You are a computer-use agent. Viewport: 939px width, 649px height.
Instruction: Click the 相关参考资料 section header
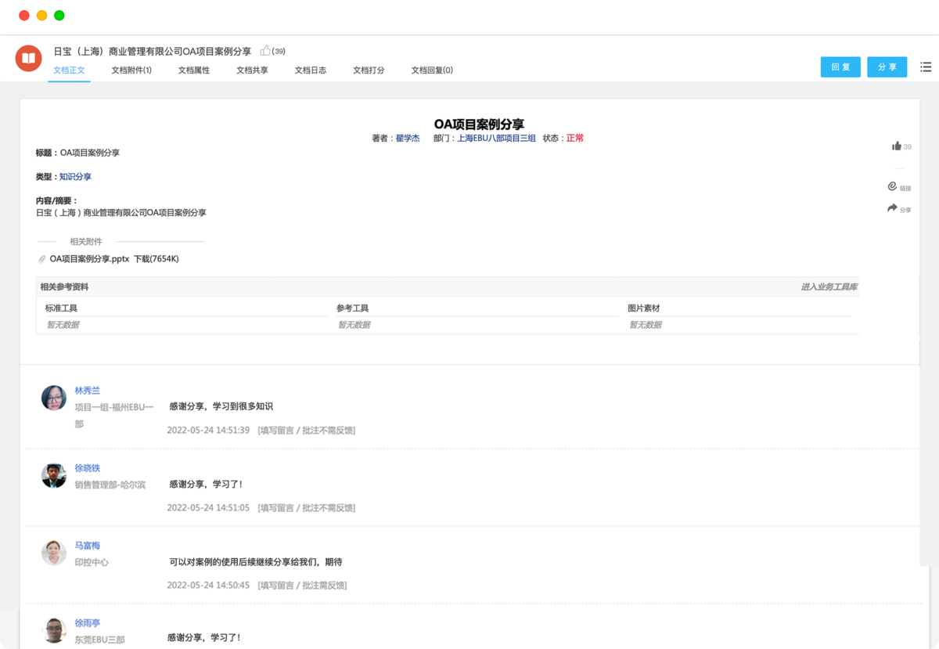point(64,287)
